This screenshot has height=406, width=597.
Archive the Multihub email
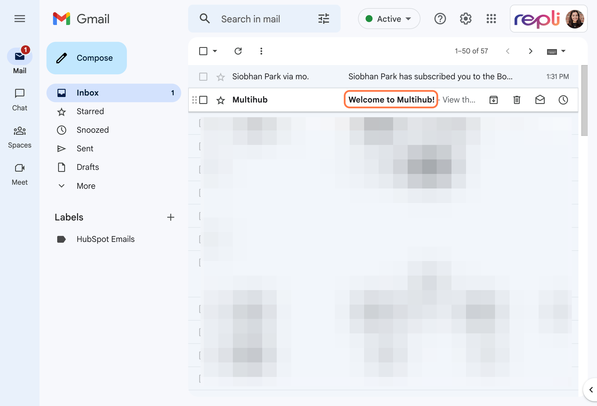[x=494, y=100]
